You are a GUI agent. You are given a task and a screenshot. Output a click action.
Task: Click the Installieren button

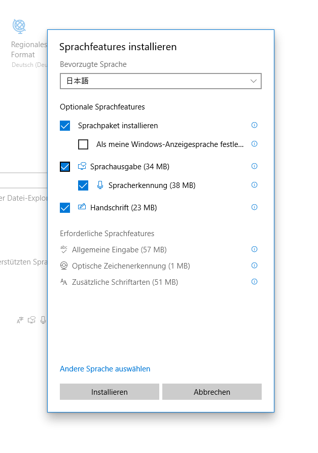click(x=110, y=392)
